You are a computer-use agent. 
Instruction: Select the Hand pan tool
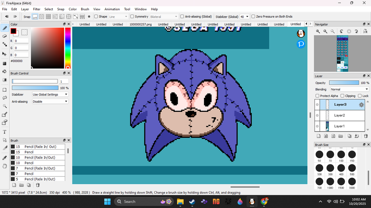(x=5, y=166)
